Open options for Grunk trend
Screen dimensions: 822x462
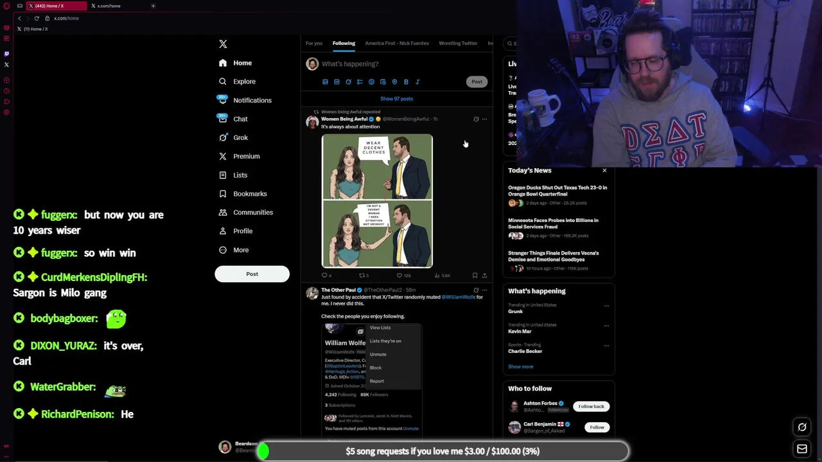(x=606, y=306)
